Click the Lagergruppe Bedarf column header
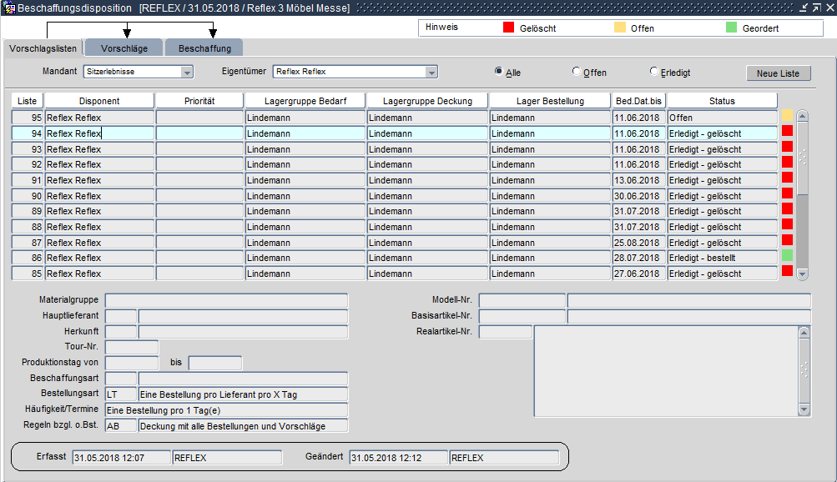 (x=305, y=101)
